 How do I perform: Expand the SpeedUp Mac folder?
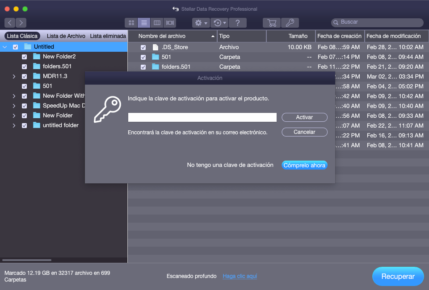pyautogui.click(x=14, y=106)
